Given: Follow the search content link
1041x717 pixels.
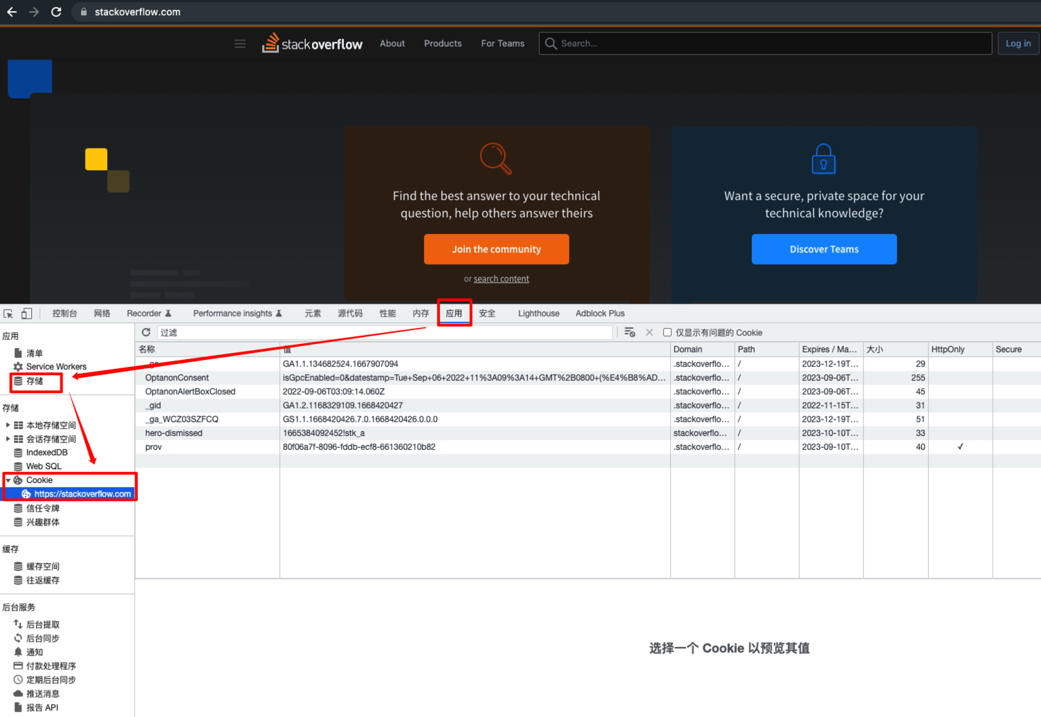Looking at the screenshot, I should pyautogui.click(x=501, y=279).
